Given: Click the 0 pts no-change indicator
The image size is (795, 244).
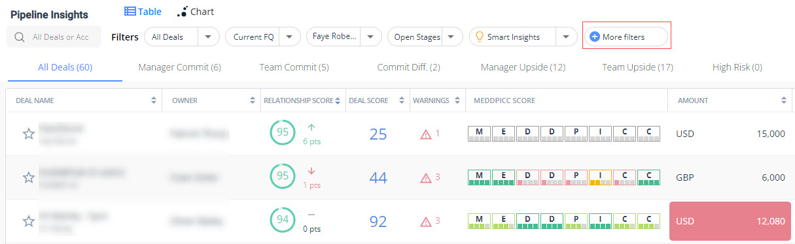Looking at the screenshot, I should 311,221.
